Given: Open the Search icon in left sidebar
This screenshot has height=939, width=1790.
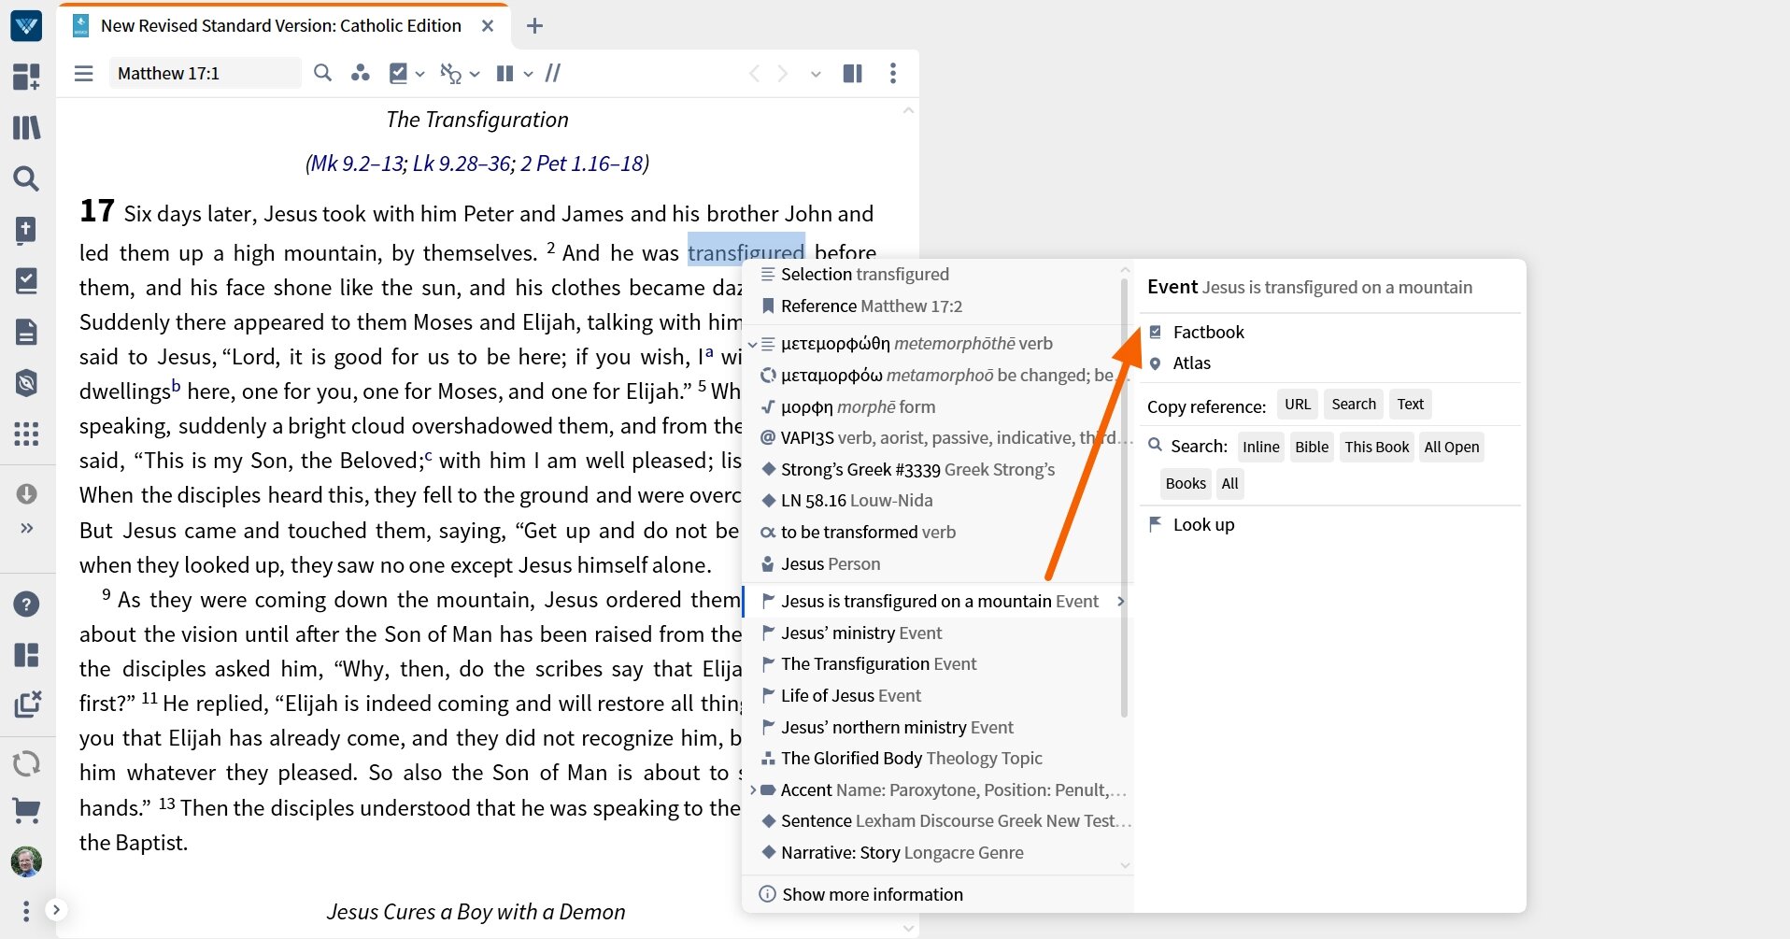Looking at the screenshot, I should click(x=26, y=178).
